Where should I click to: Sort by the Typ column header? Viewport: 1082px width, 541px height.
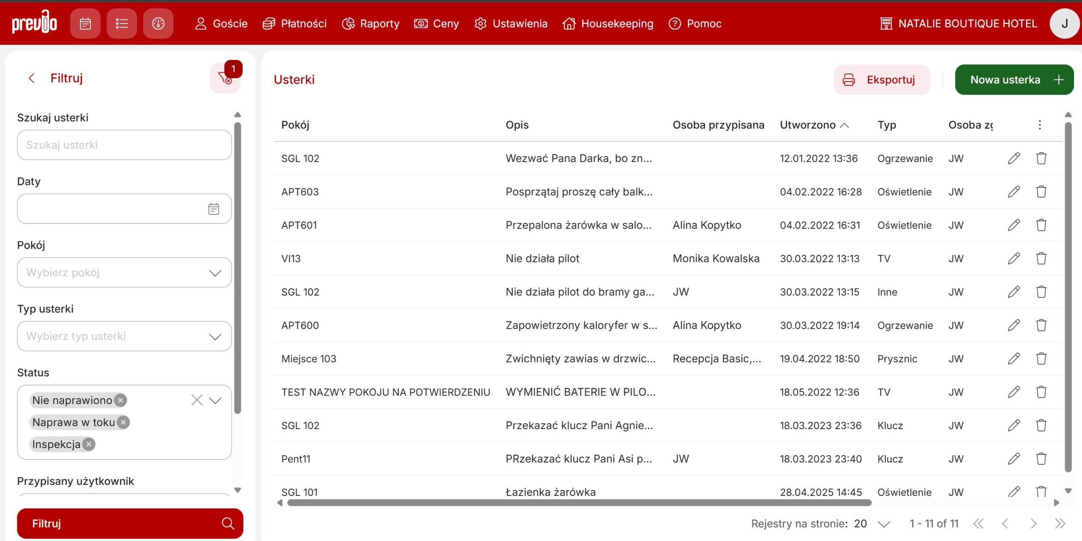click(x=887, y=125)
